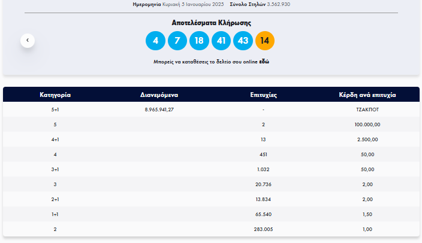The height and width of the screenshot is (243, 422).
Task: Click the yellow Tzoker number 14 ball
Action: click(x=265, y=41)
